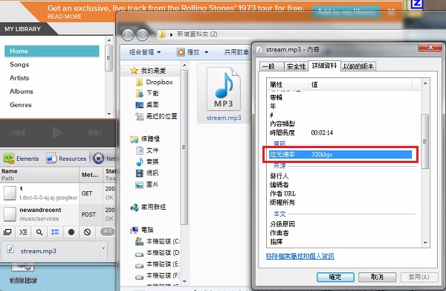Open the 組合管理 dropdown in Explorer toolbar

click(x=145, y=52)
